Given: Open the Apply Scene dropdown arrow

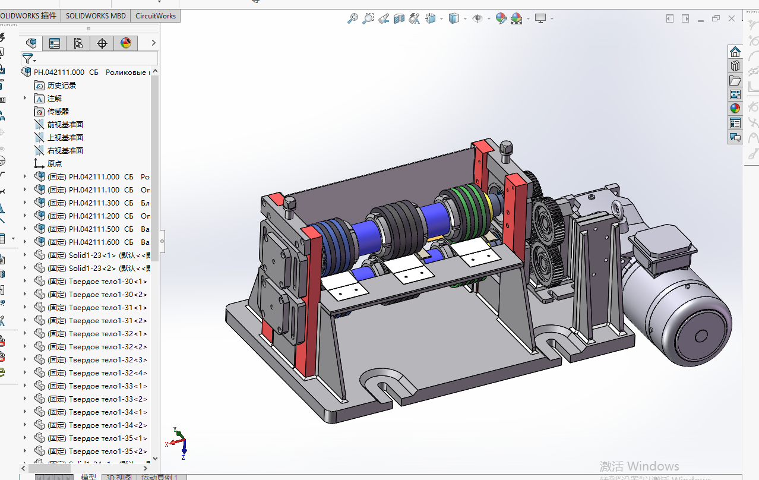Looking at the screenshot, I should (x=527, y=18).
